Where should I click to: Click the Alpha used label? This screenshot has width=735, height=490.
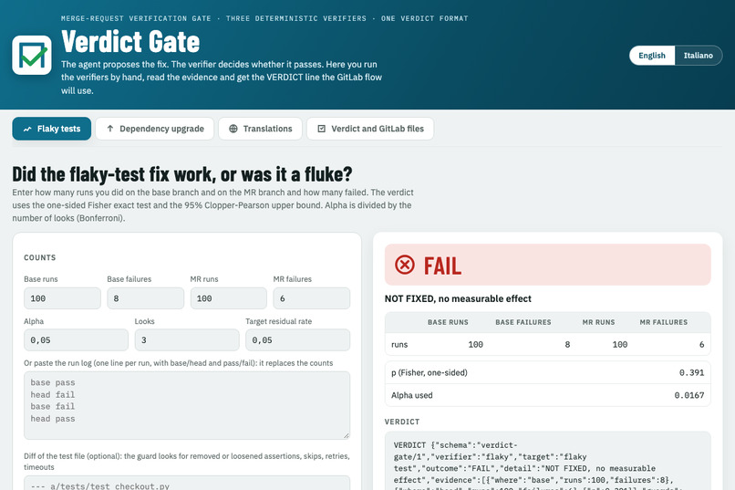click(411, 395)
